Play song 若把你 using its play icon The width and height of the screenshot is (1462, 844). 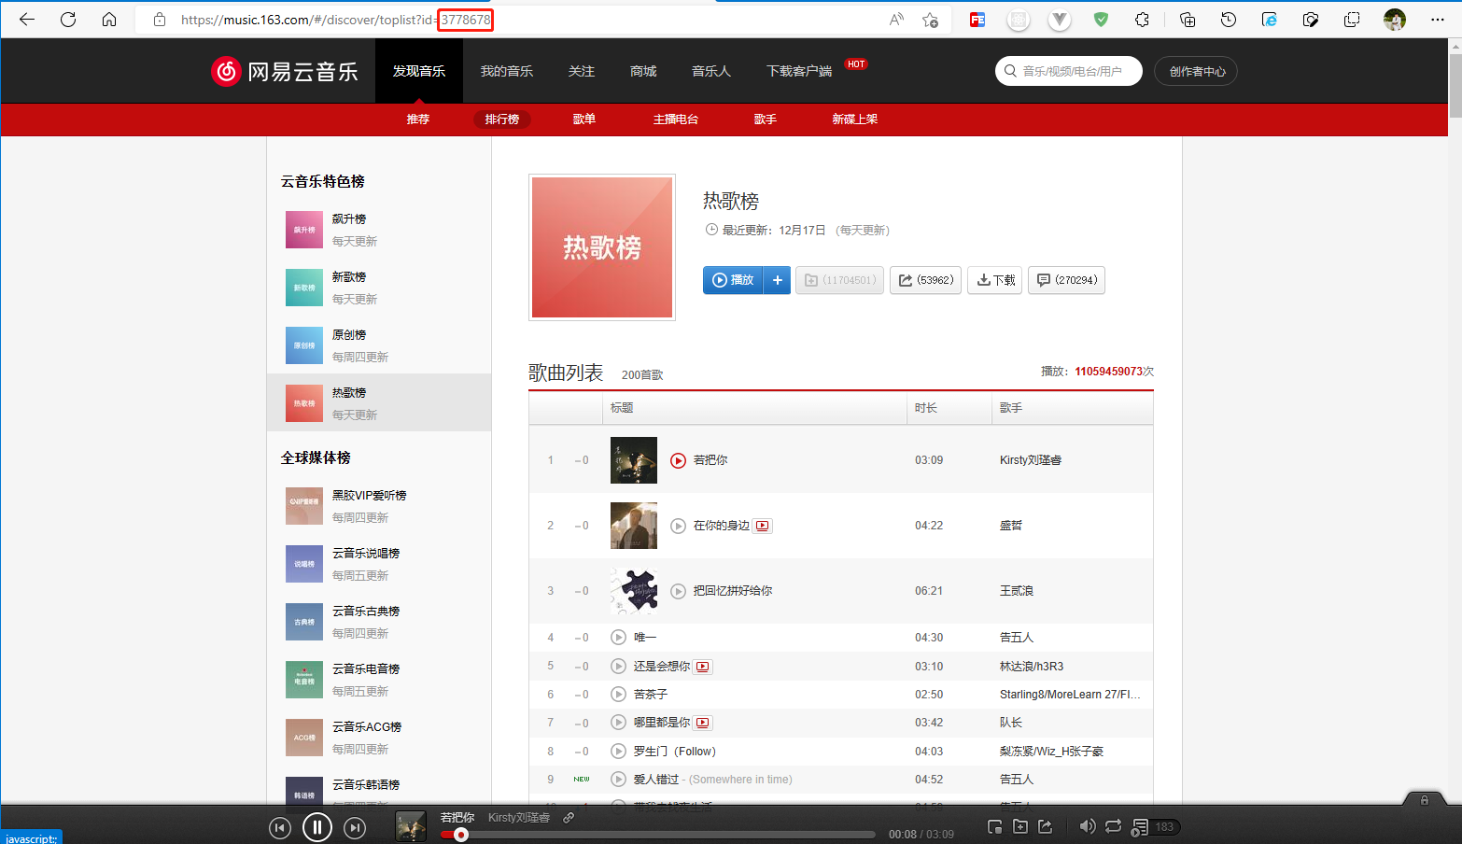pos(679,460)
